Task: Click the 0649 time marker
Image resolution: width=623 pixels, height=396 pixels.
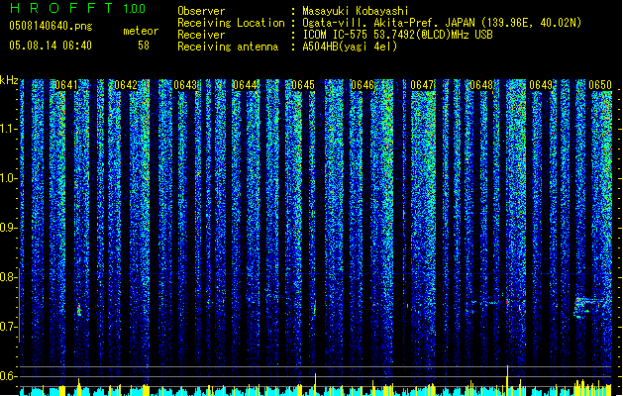Action: coord(541,85)
